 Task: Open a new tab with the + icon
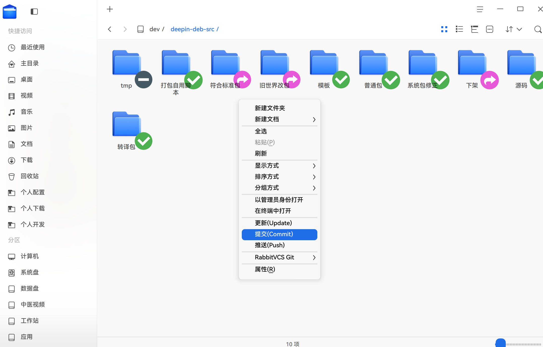point(110,9)
